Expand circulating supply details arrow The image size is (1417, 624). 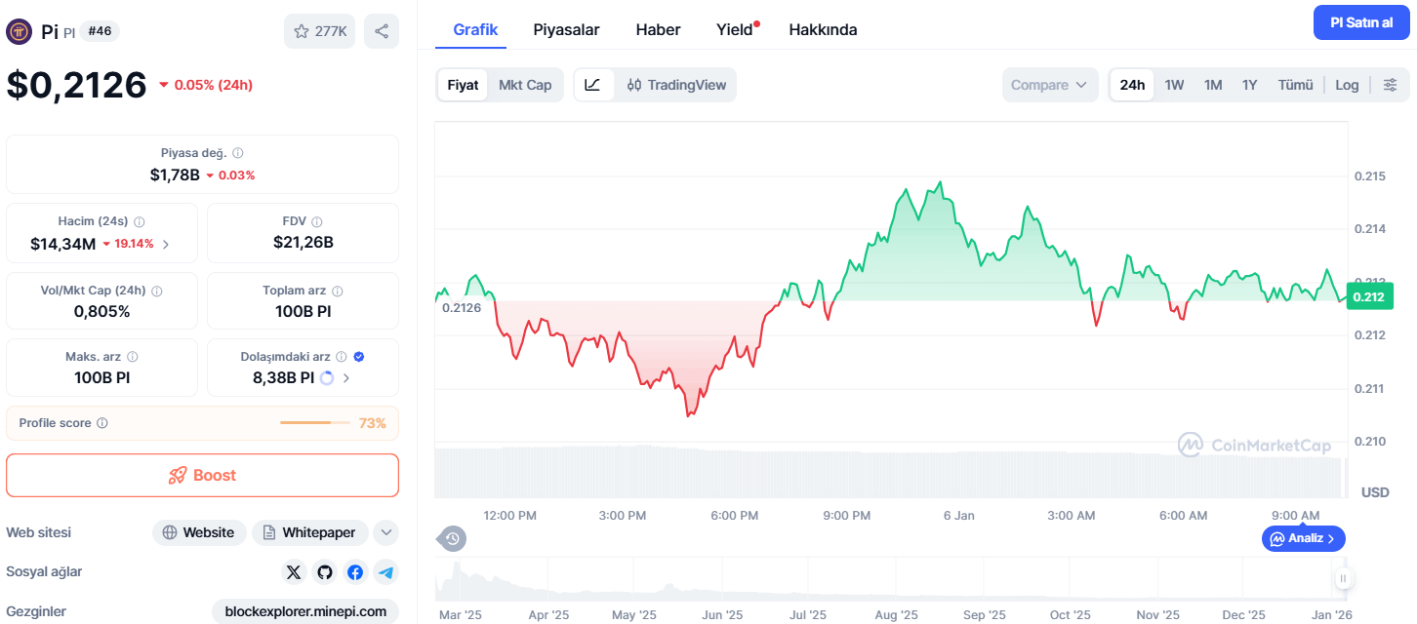(x=346, y=377)
